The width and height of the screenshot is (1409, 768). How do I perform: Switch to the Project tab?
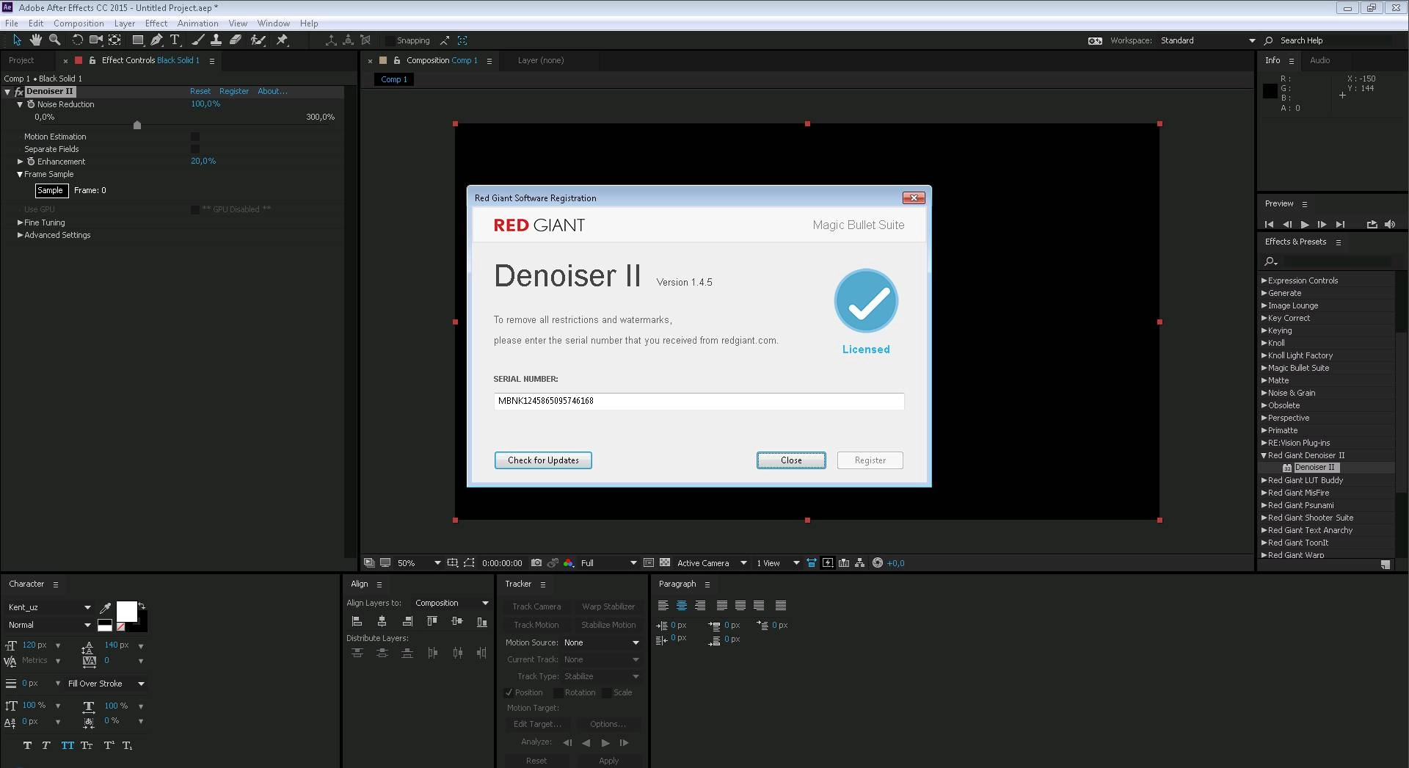21,60
